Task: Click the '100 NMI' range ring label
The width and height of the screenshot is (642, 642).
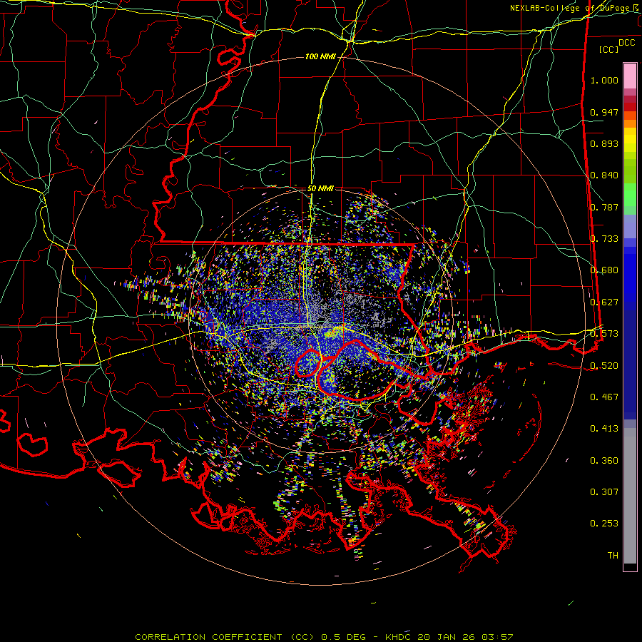Action: coord(320,56)
